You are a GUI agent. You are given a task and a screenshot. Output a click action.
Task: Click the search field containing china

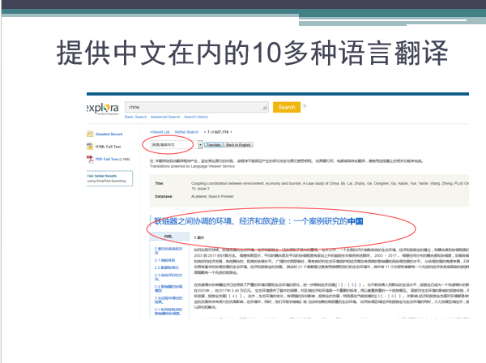(x=197, y=107)
